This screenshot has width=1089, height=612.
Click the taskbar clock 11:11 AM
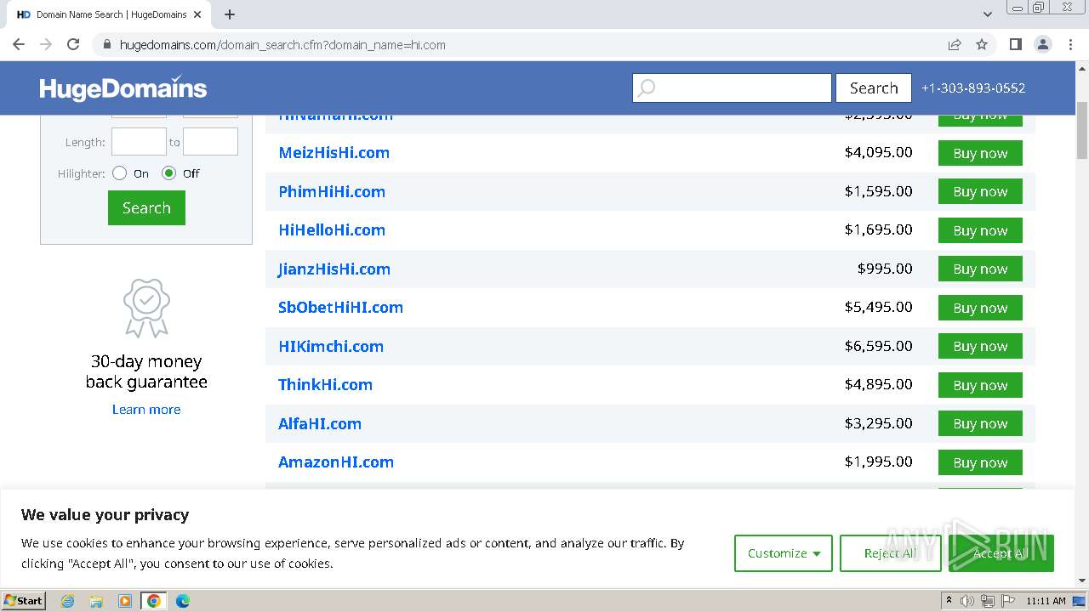click(1046, 601)
